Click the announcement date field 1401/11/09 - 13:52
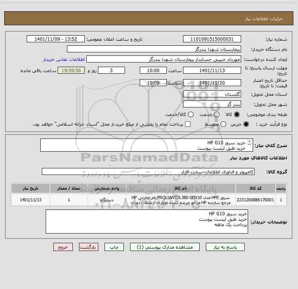 pyautogui.click(x=55, y=39)
